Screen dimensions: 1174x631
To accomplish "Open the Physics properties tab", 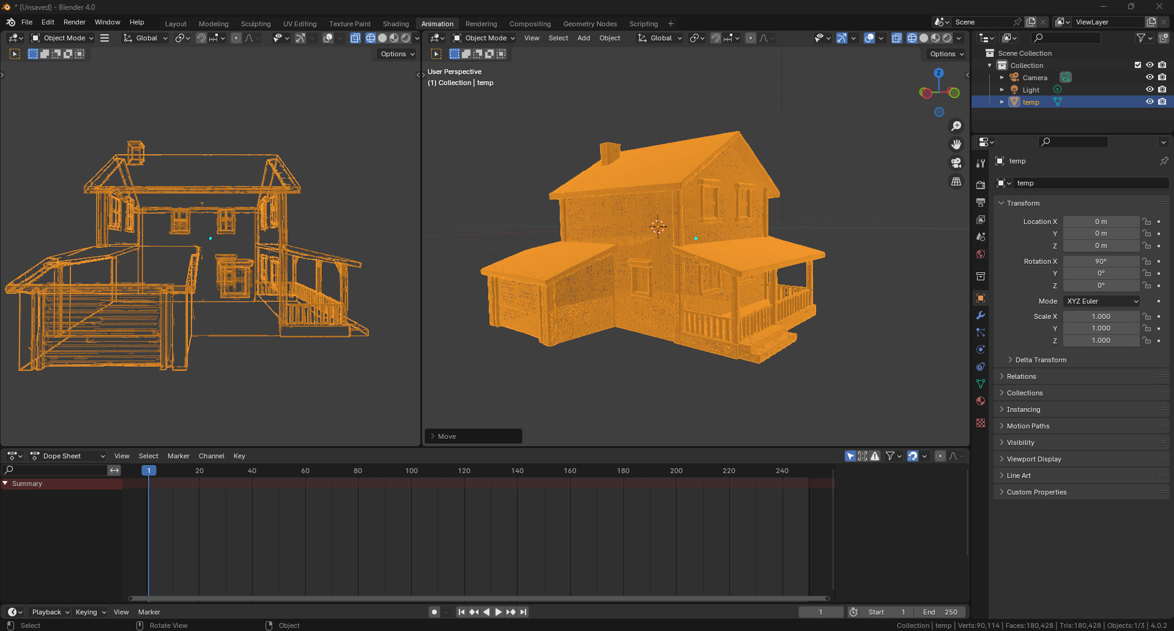I will click(x=981, y=349).
